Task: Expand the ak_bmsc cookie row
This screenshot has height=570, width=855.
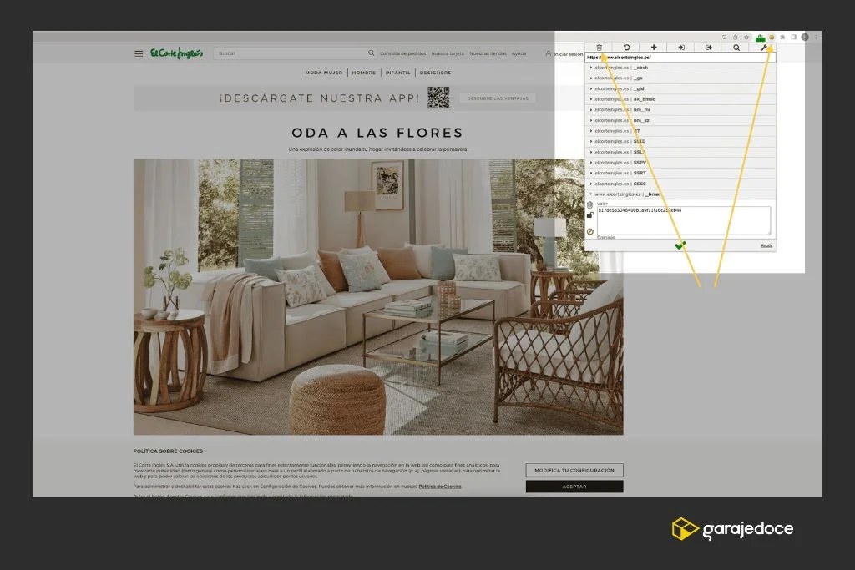Action: click(x=680, y=99)
